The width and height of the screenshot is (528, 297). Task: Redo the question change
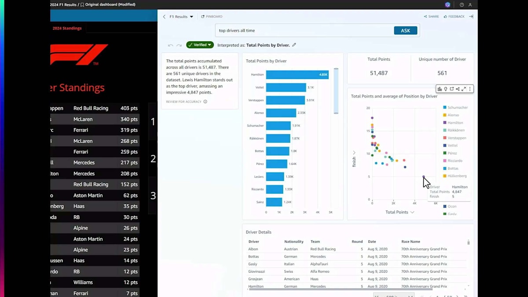click(179, 45)
